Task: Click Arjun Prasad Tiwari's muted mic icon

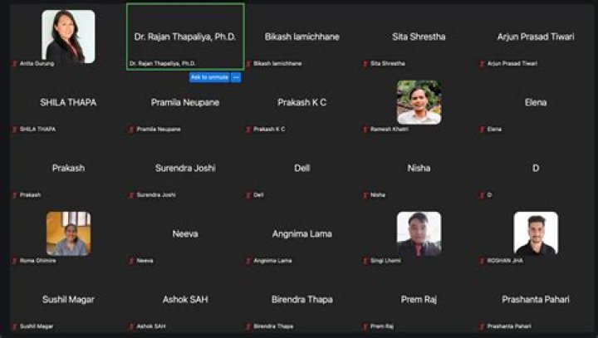Action: pos(482,64)
